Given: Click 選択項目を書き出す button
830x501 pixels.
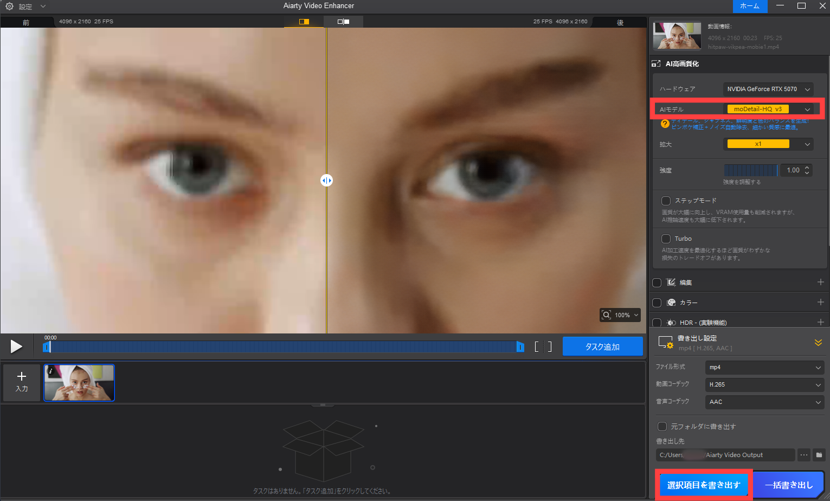Looking at the screenshot, I should click(704, 484).
